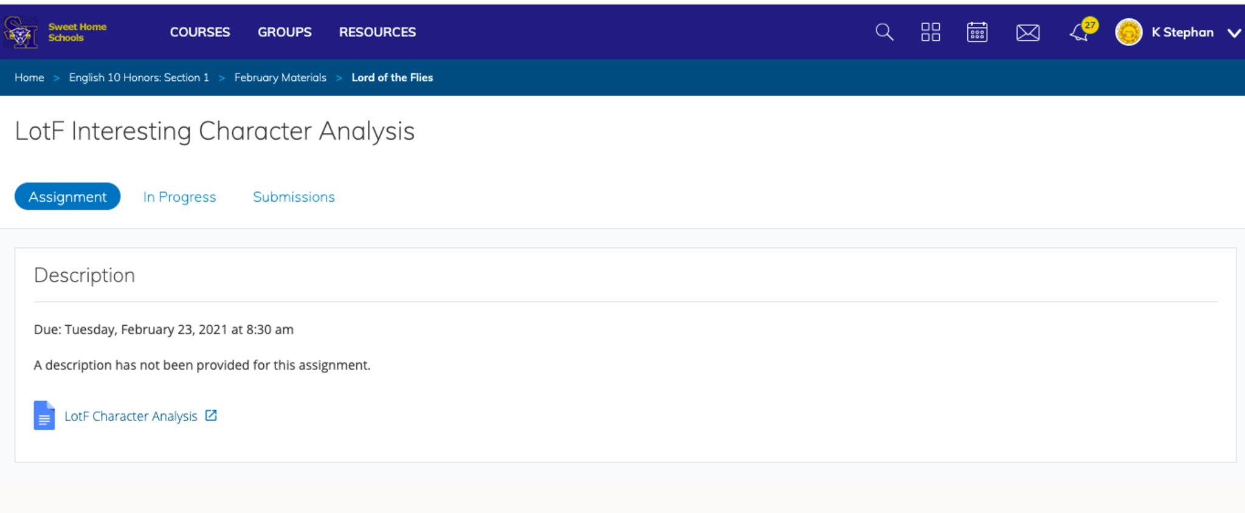
Task: View notifications bell icon
Action: tap(1080, 33)
